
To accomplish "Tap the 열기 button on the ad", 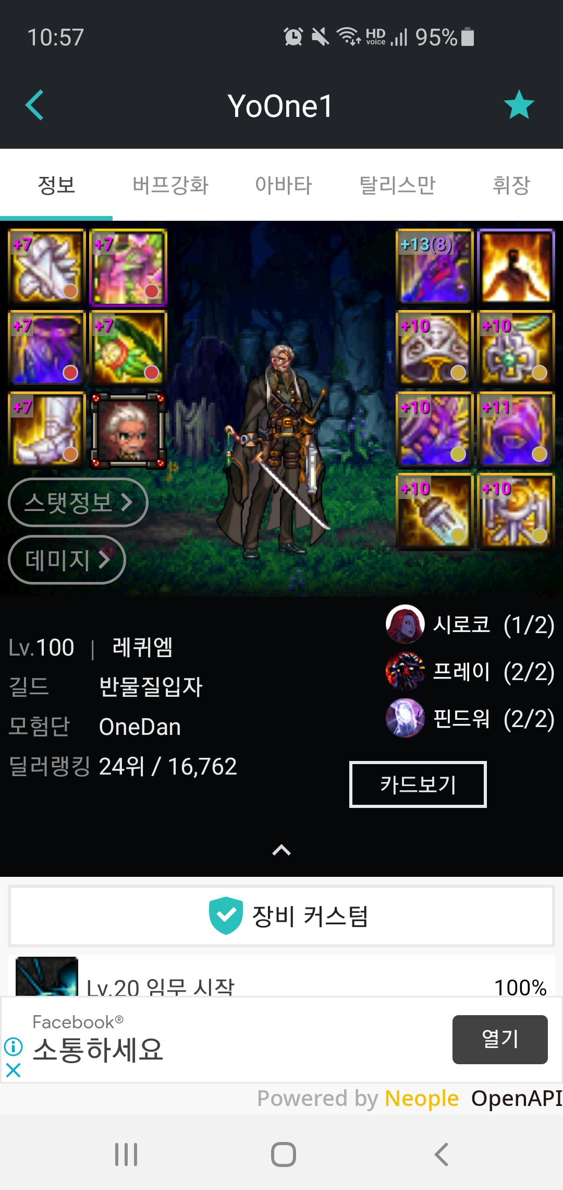I will pos(500,1039).
